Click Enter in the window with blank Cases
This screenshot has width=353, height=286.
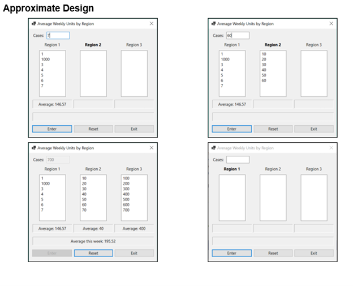232,253
